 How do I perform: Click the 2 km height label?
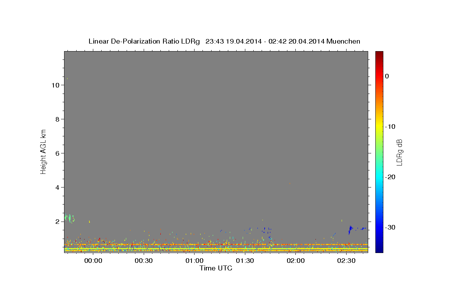click(x=57, y=222)
